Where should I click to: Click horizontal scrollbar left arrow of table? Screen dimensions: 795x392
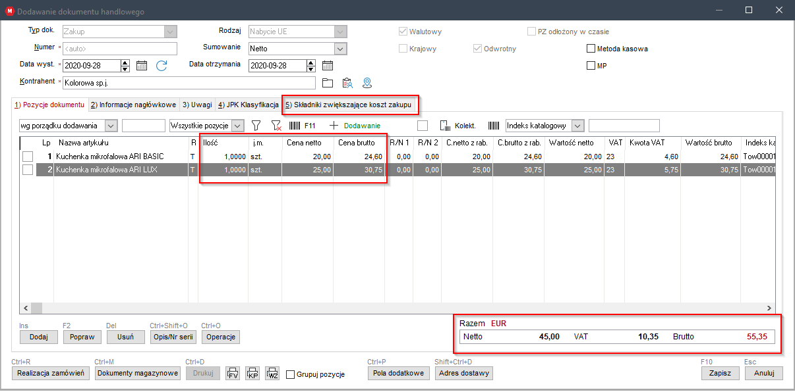point(26,308)
